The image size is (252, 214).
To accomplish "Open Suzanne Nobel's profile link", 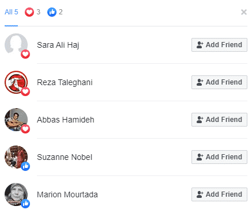I will click(65, 157).
